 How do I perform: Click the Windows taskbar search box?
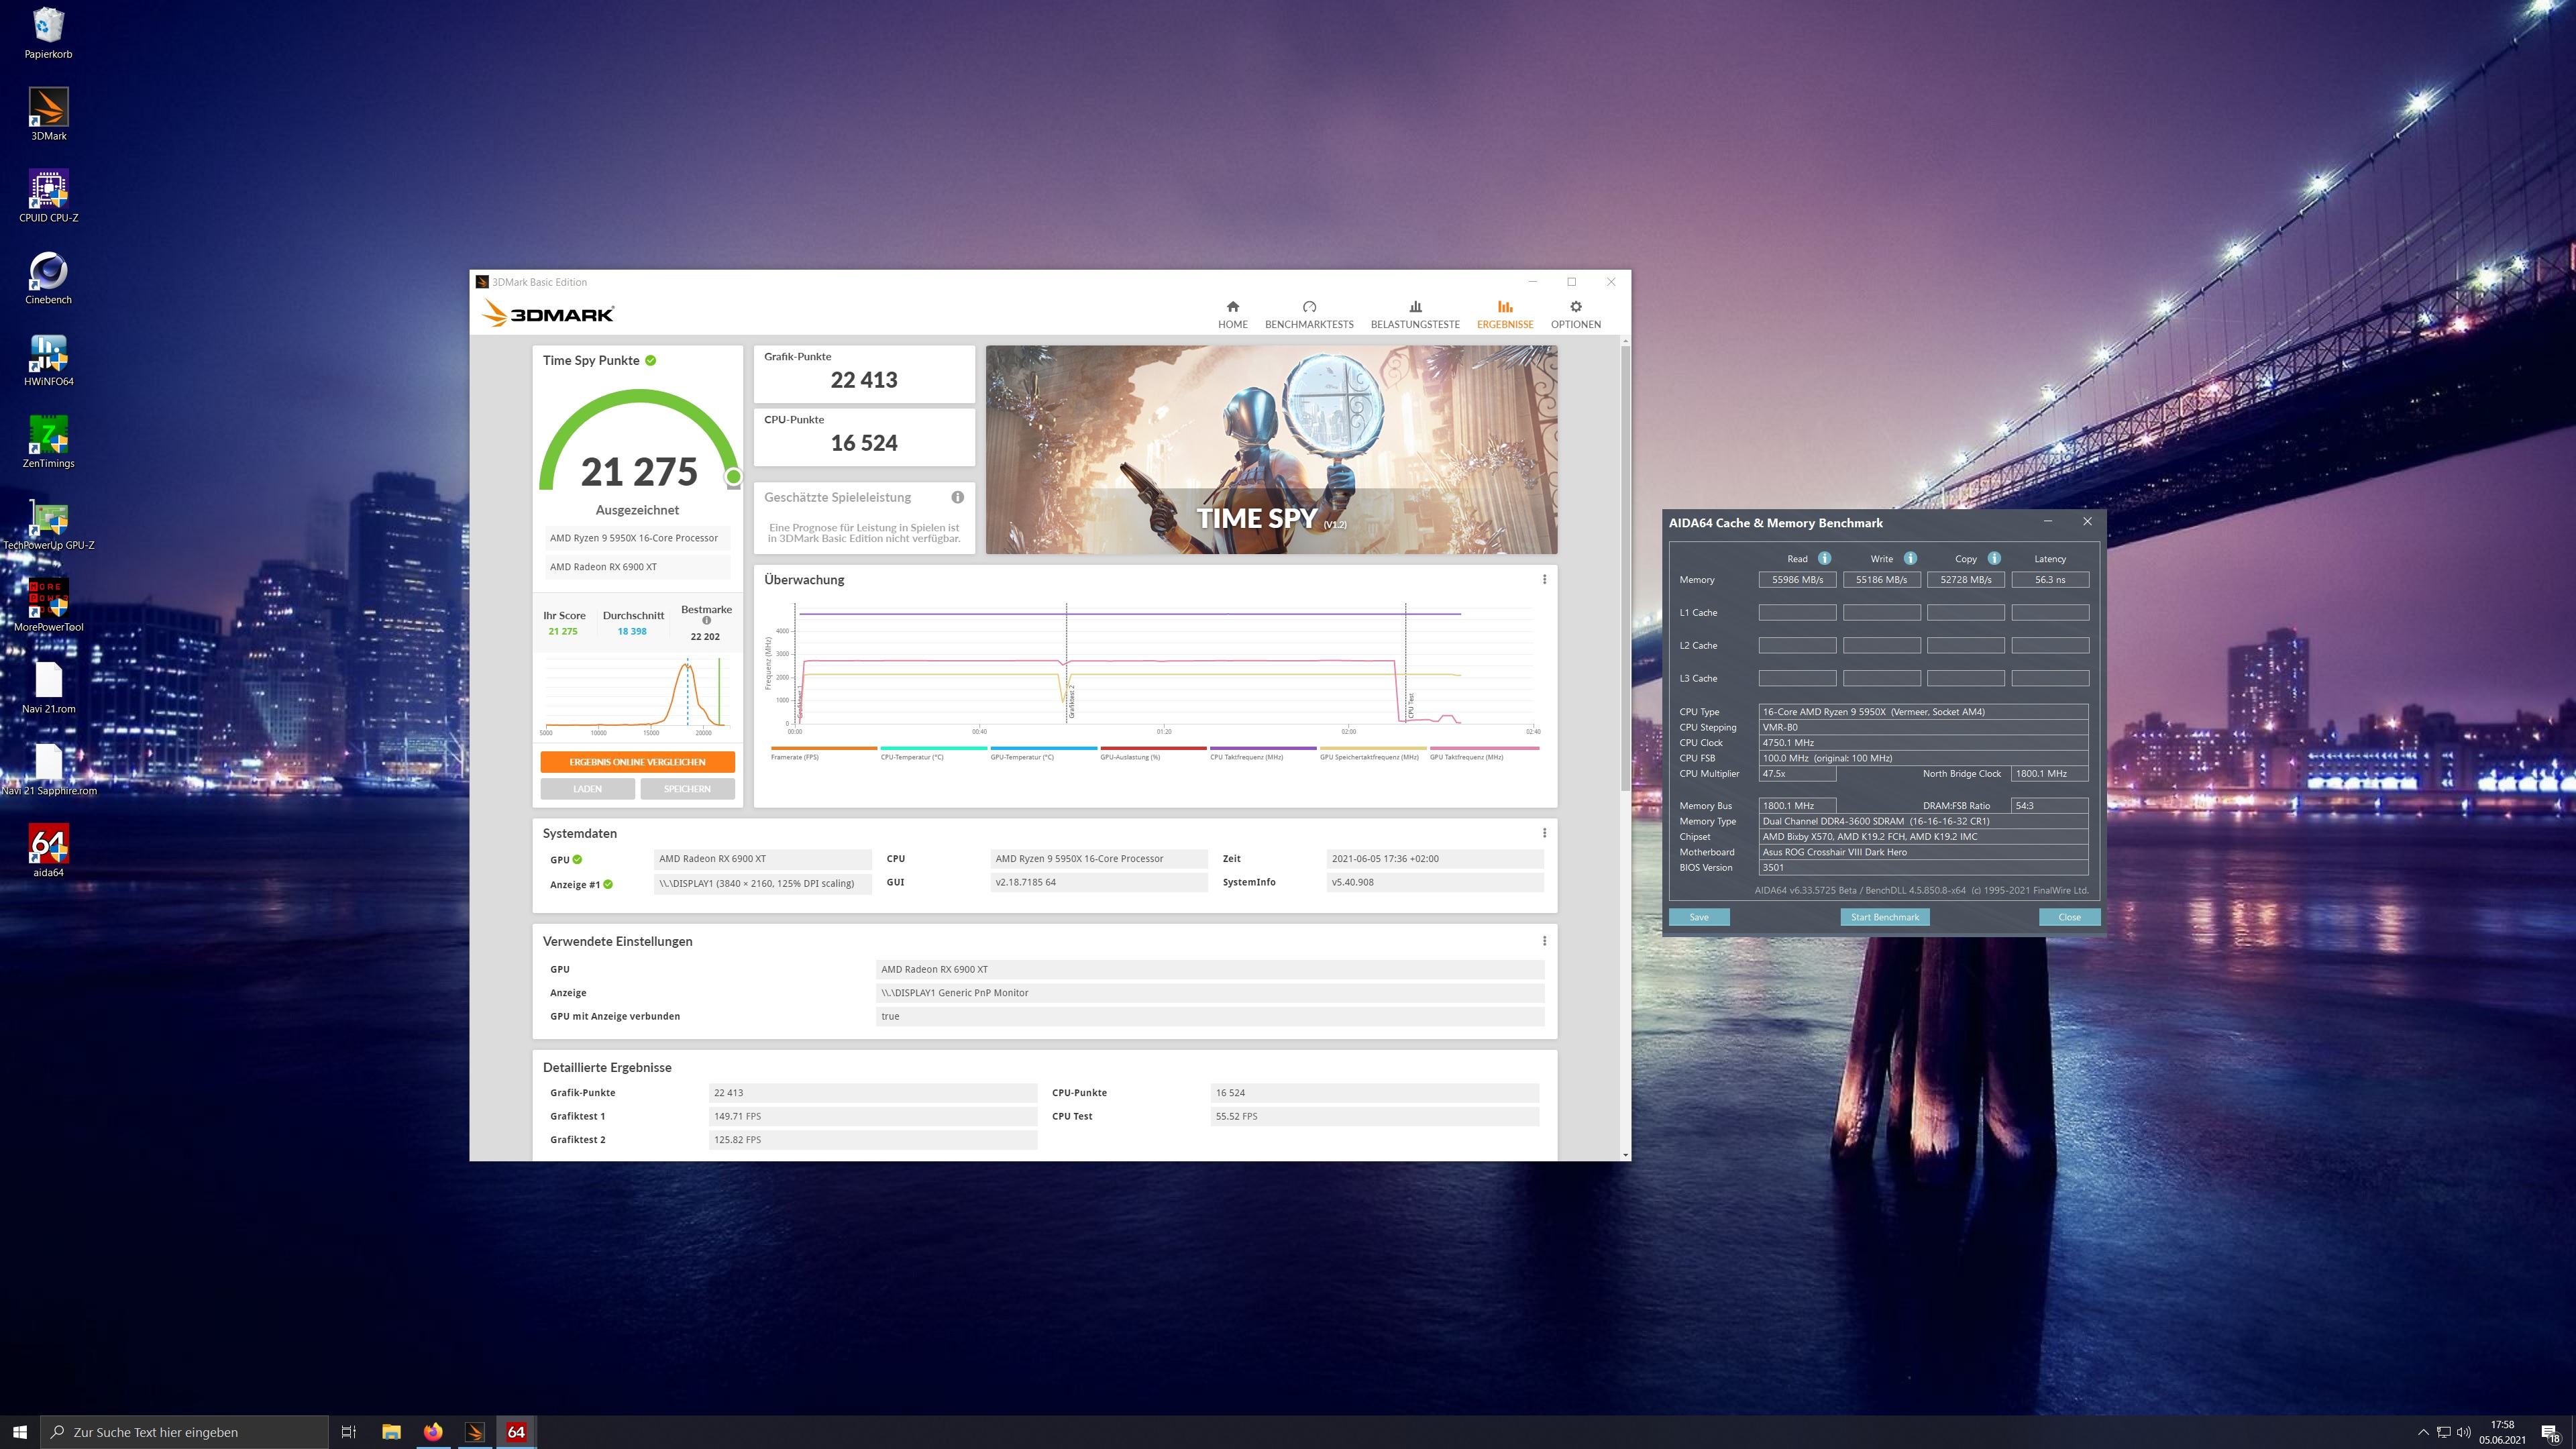[185, 1432]
